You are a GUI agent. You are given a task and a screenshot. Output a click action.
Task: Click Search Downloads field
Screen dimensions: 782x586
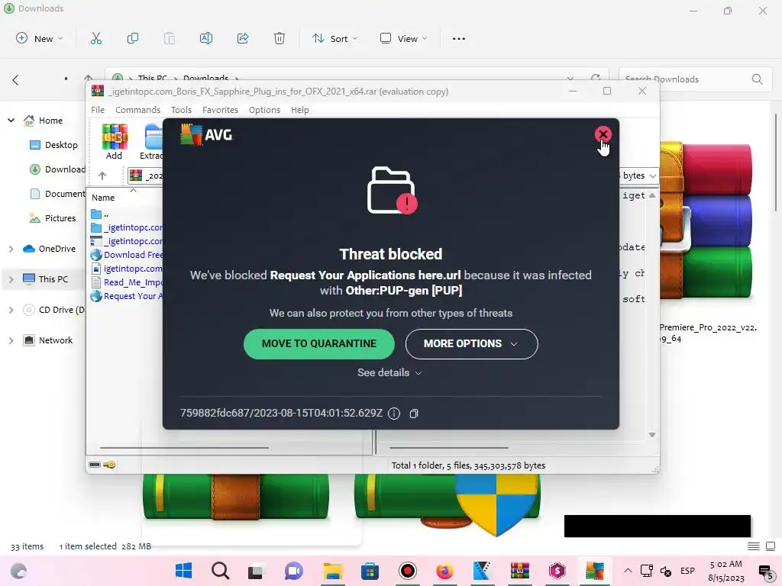pos(695,79)
